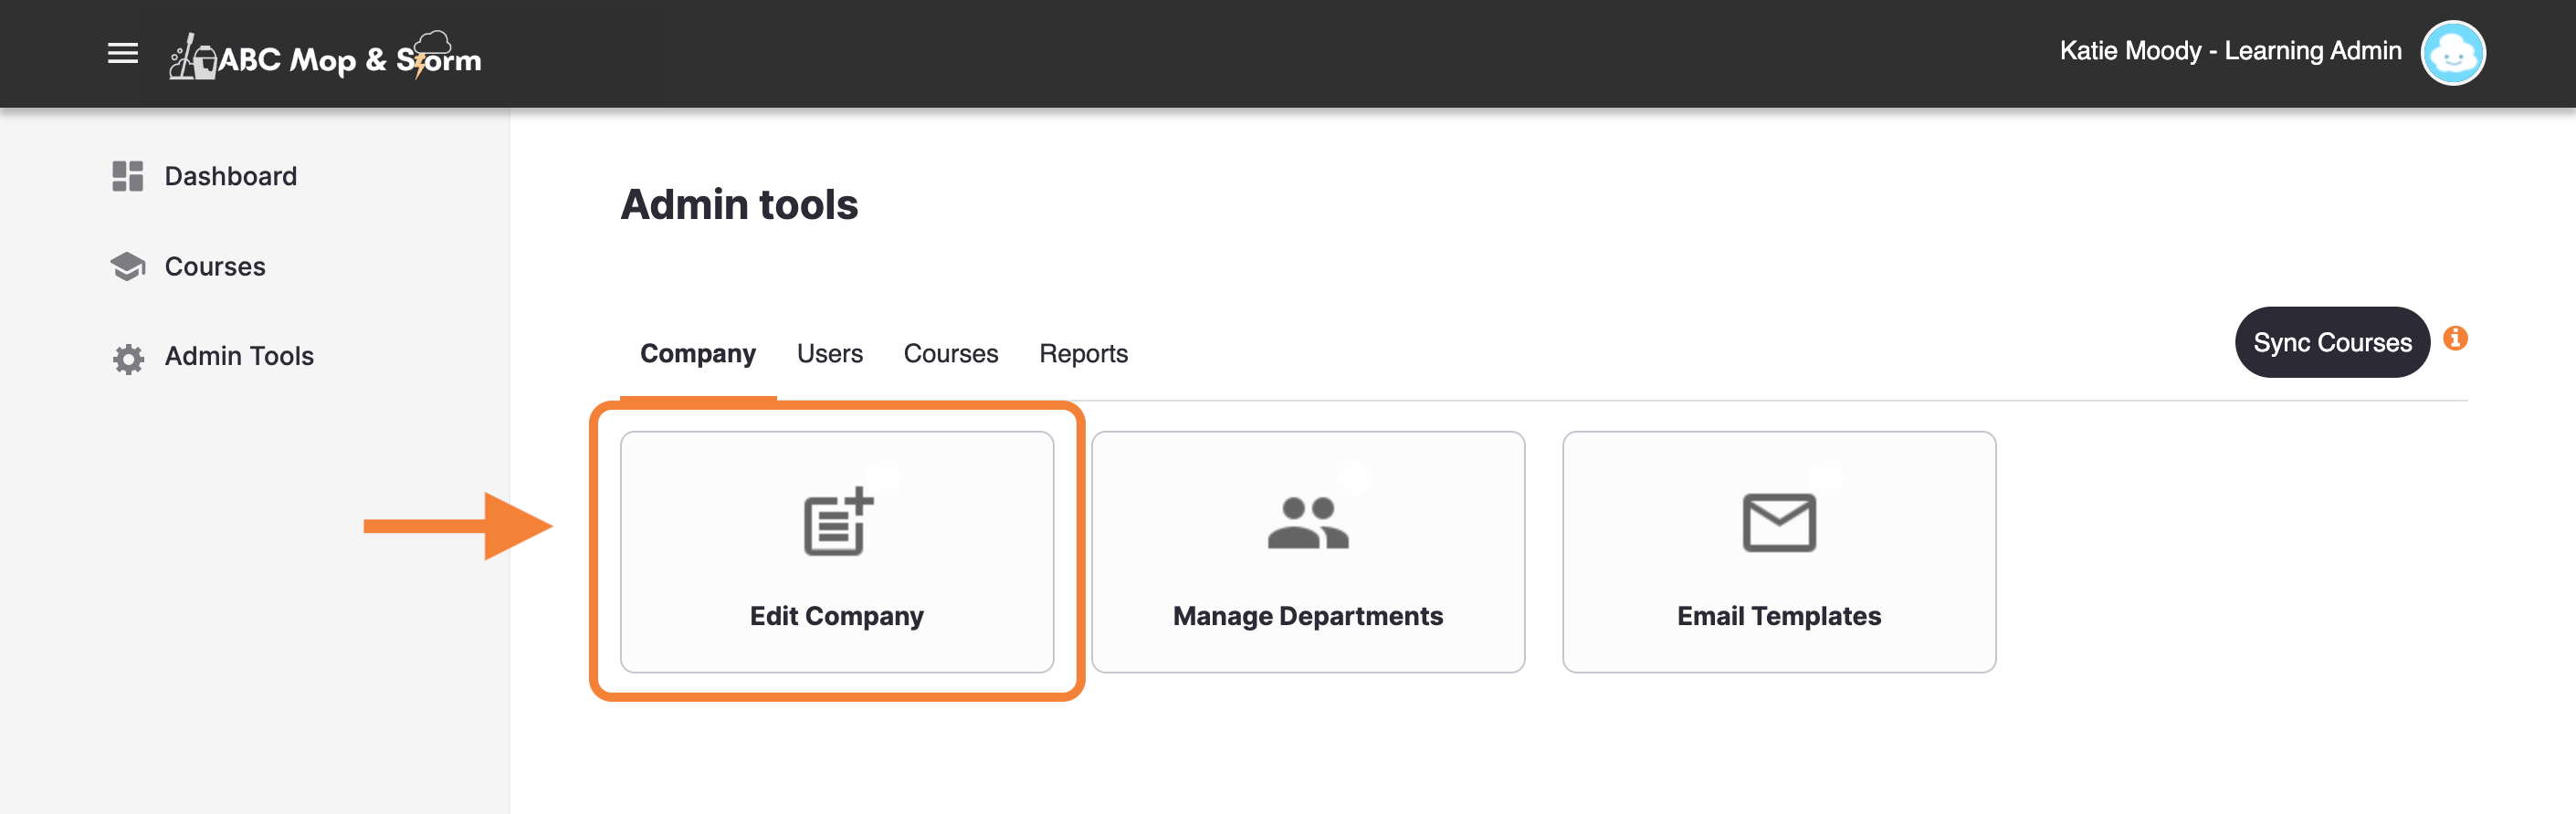Click the Dashboard grid icon in sidebar
Viewport: 2576px width, 814px height.
pyautogui.click(x=128, y=176)
